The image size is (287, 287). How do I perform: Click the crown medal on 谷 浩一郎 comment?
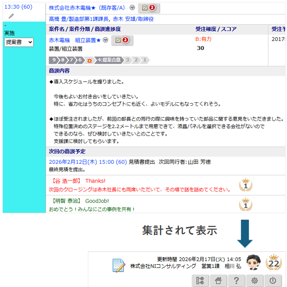click(x=245, y=185)
